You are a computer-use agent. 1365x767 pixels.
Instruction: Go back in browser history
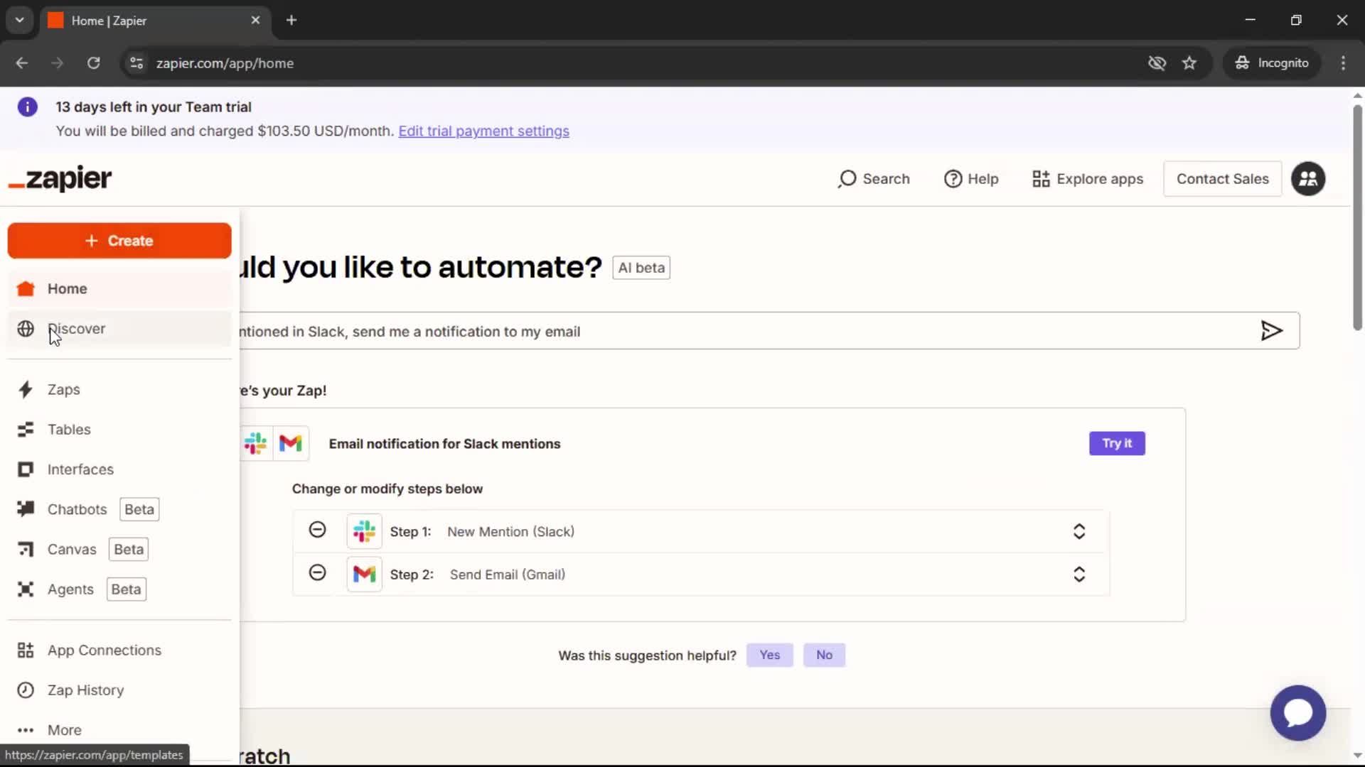pyautogui.click(x=22, y=63)
